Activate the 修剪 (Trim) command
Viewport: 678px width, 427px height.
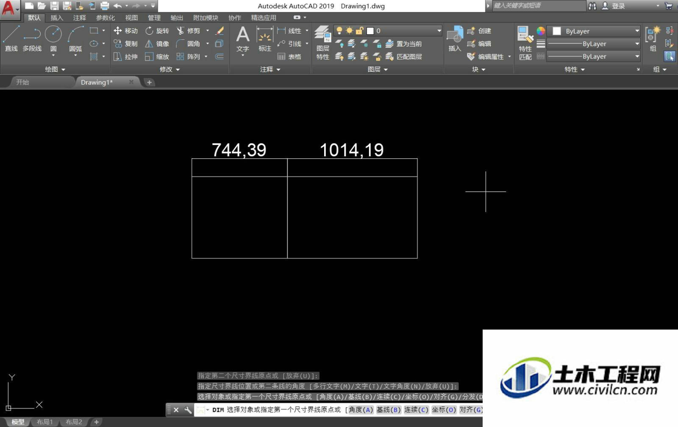[189, 30]
